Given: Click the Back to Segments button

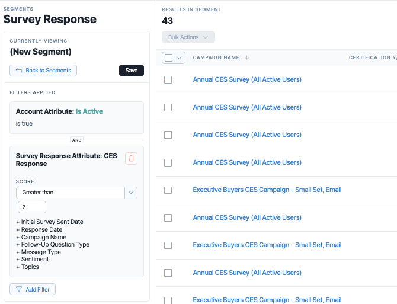Looking at the screenshot, I should (x=43, y=71).
